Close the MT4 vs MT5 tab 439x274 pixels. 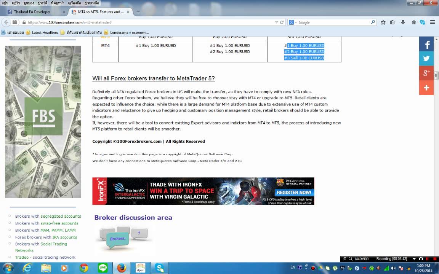coord(128,12)
